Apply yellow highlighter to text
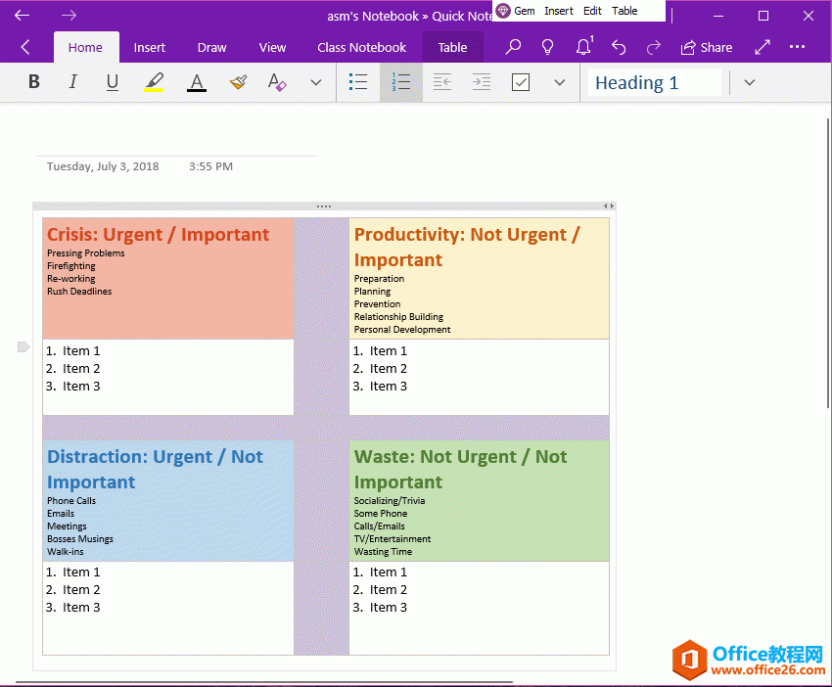 (x=154, y=82)
